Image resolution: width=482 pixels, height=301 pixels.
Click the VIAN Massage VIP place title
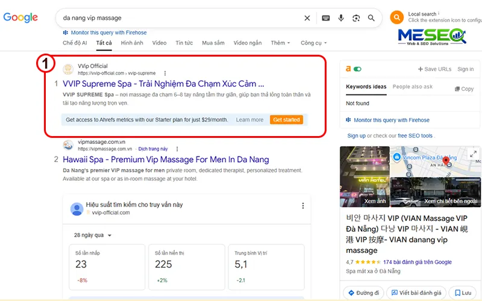click(x=407, y=234)
